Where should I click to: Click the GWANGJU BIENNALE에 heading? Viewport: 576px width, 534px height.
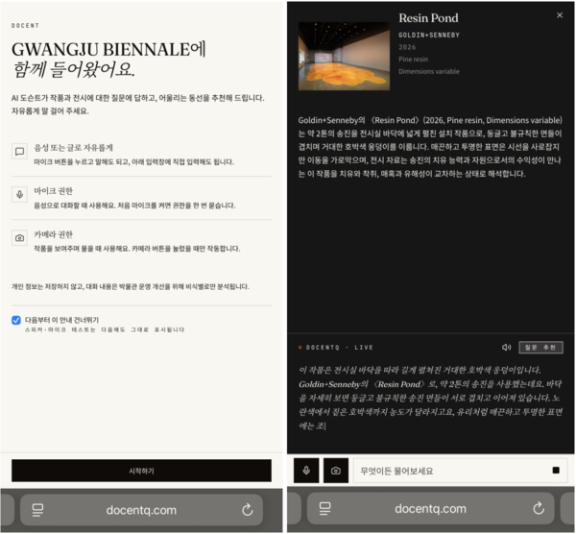click(x=108, y=49)
